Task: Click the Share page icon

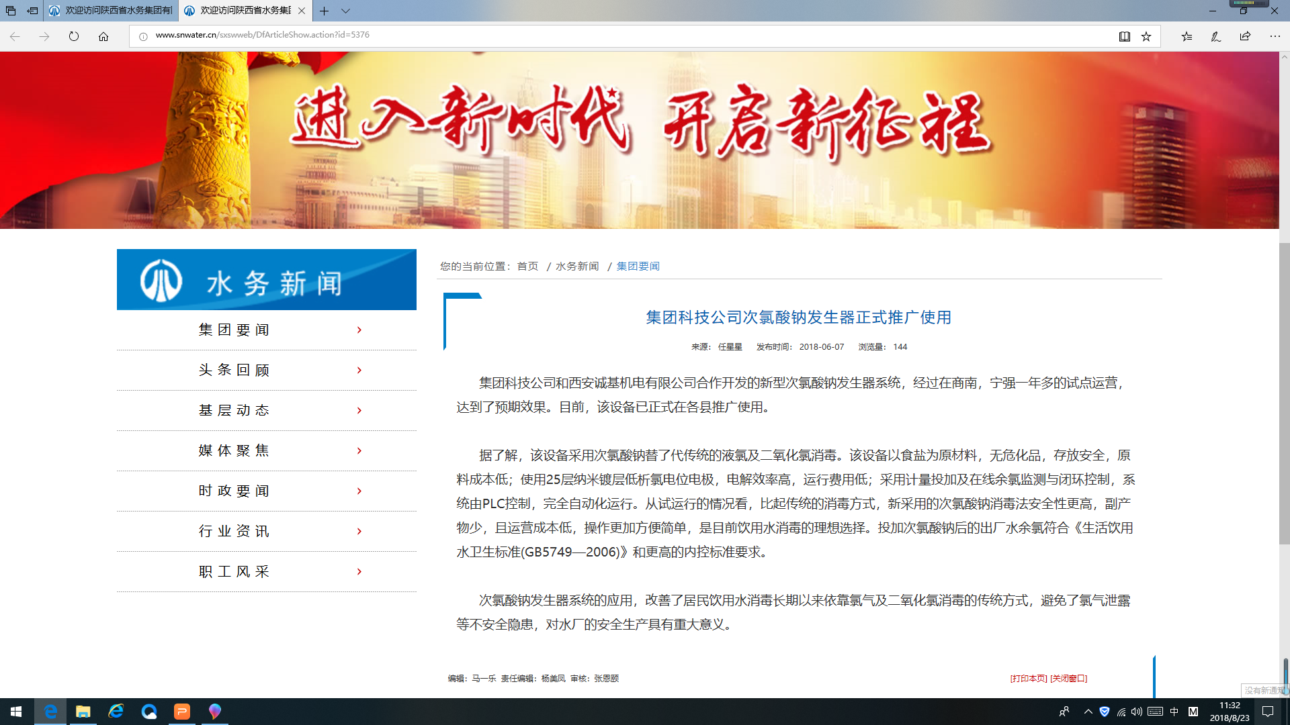Action: coord(1246,36)
